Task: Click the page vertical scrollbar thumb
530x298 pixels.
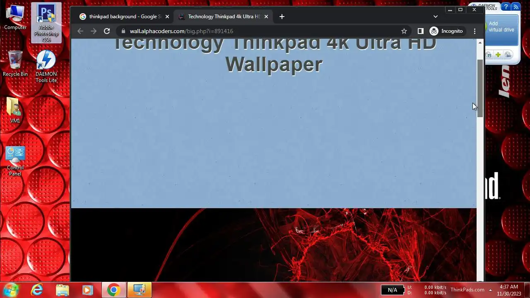Action: click(x=480, y=88)
